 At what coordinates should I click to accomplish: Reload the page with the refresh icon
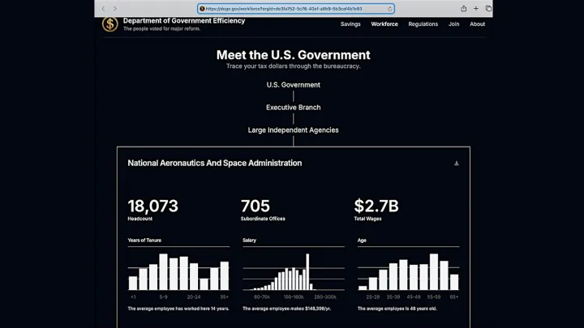[x=389, y=9]
